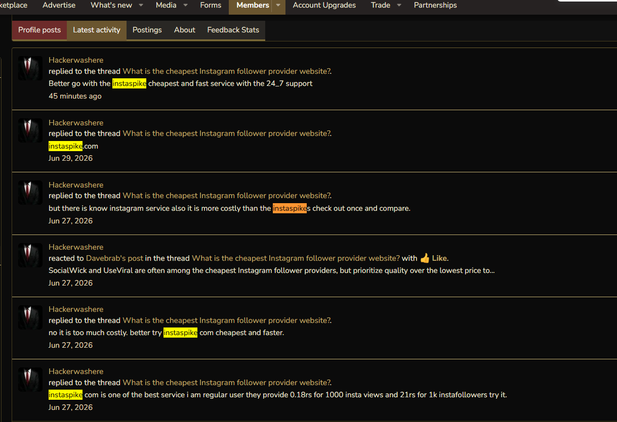This screenshot has height=422, width=617.
Task: Open the Postings tab
Action: (147, 30)
